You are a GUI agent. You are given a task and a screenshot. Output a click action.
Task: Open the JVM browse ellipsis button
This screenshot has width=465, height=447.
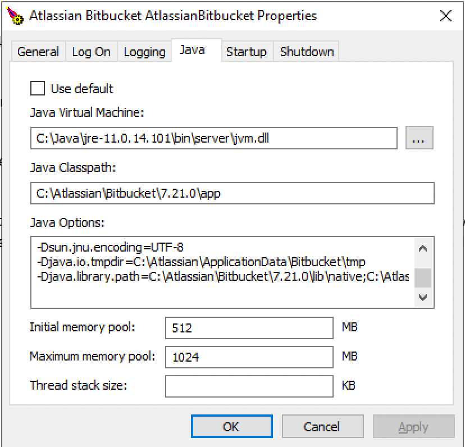(x=419, y=138)
